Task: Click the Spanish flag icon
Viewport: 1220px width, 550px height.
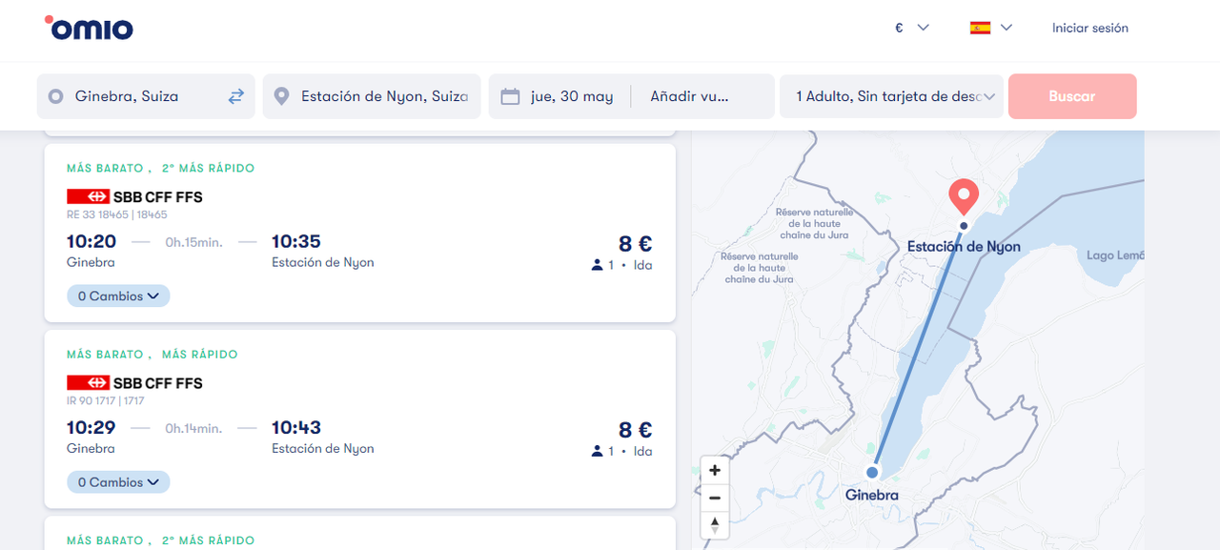Action: (980, 28)
